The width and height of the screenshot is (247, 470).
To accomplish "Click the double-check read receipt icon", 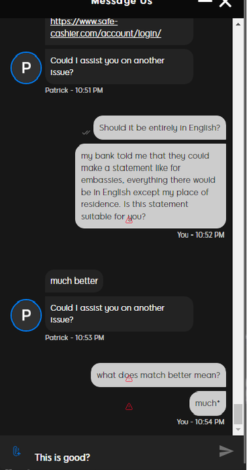I will pyautogui.click(x=86, y=132).
